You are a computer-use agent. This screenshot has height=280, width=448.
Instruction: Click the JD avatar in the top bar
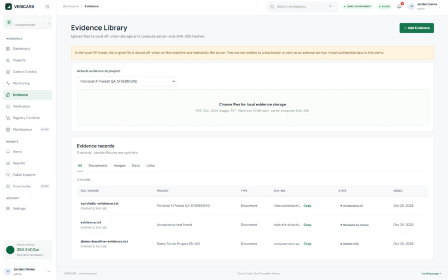pyautogui.click(x=411, y=6)
